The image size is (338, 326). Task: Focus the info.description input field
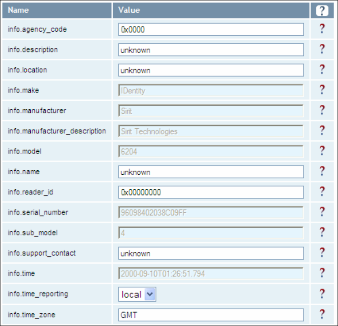tap(211, 50)
